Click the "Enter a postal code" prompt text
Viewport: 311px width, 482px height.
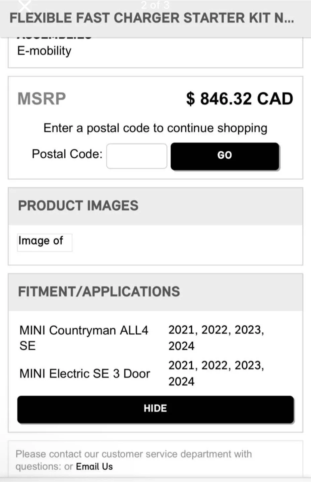(155, 128)
